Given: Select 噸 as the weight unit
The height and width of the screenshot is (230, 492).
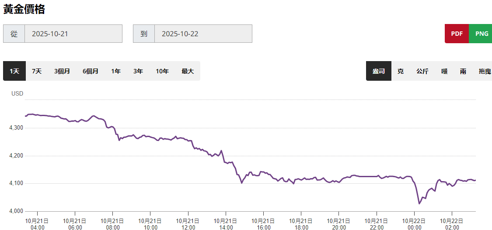Looking at the screenshot, I should pyautogui.click(x=444, y=71).
